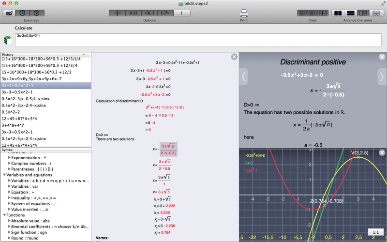Image resolution: width=387 pixels, height=242 pixels.
Task: Select history entry 3y+2x=9+6y;3y+2x=9y+6x-7
Action: [45, 79]
